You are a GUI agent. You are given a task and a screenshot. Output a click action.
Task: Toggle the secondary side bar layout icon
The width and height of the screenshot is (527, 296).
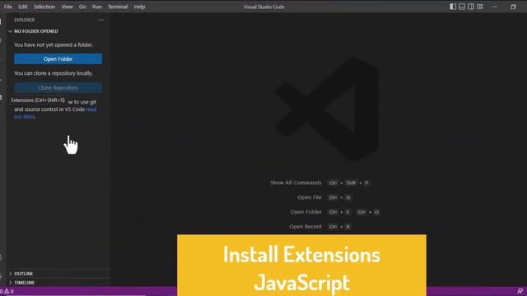471,7
